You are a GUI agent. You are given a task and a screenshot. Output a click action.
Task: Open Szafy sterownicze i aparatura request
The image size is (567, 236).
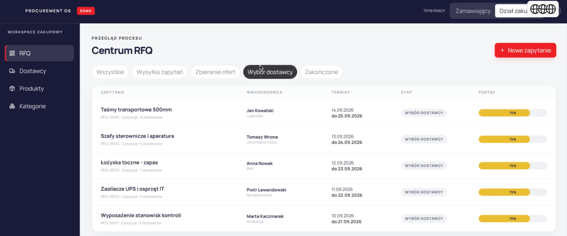pos(324,139)
